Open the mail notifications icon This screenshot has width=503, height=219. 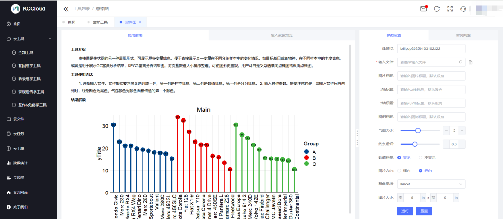coord(423,9)
